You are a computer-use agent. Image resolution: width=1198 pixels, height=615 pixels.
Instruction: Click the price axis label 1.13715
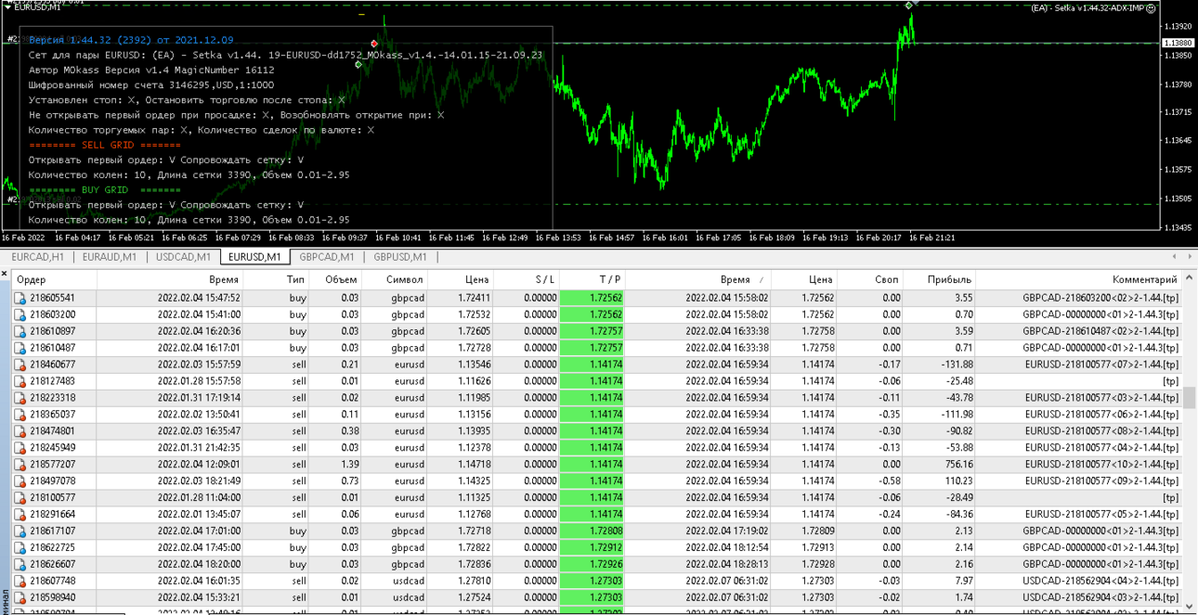click(1178, 112)
